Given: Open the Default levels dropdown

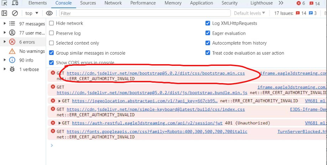Looking at the screenshot, I should coord(249,13).
